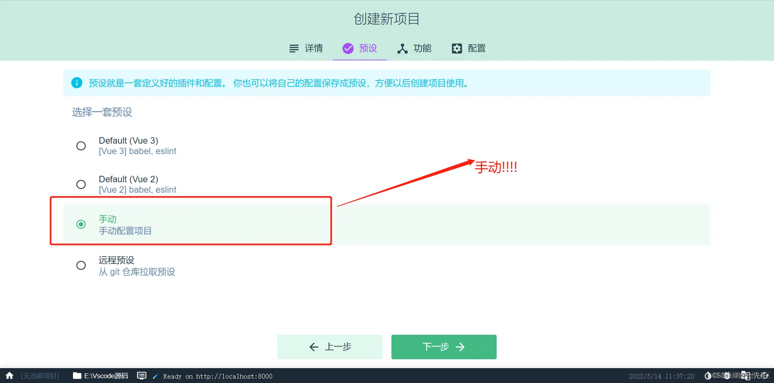
Task: Select the Default (Vue 2) preset
Action: pyautogui.click(x=81, y=184)
